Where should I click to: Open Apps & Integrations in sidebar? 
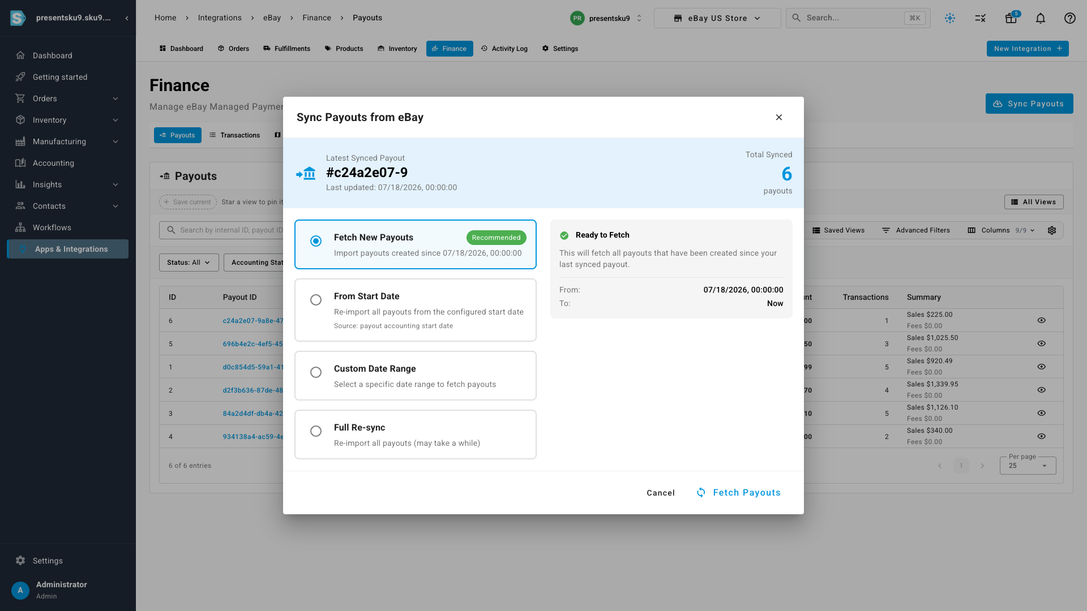coord(68,249)
